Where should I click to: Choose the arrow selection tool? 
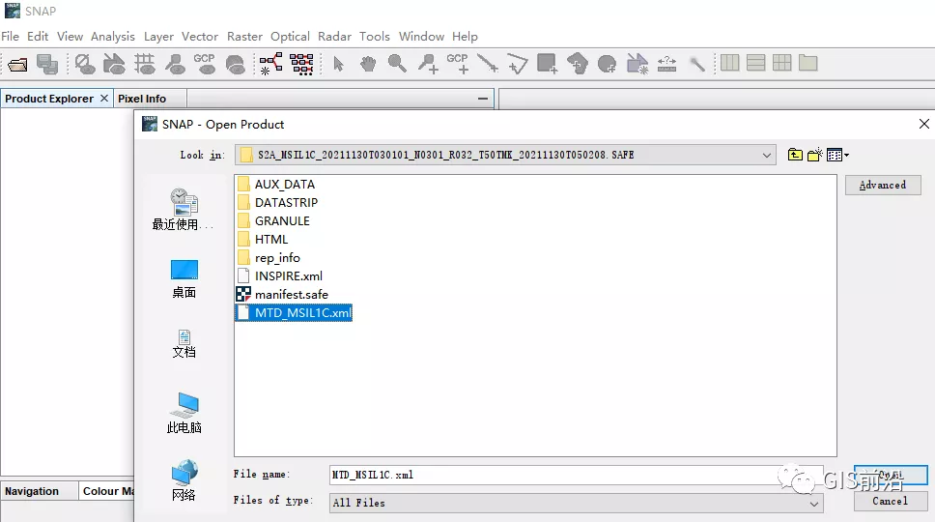pos(338,64)
